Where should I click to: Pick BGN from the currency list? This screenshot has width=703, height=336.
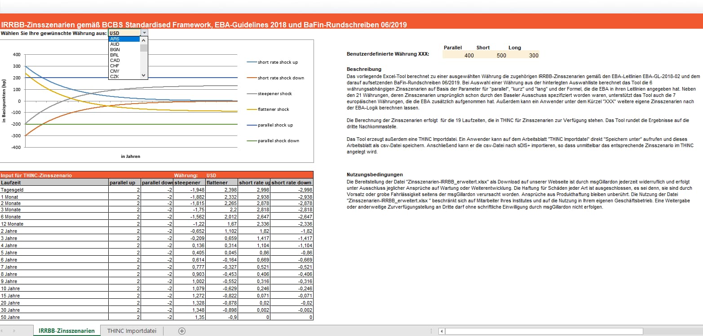(124, 50)
